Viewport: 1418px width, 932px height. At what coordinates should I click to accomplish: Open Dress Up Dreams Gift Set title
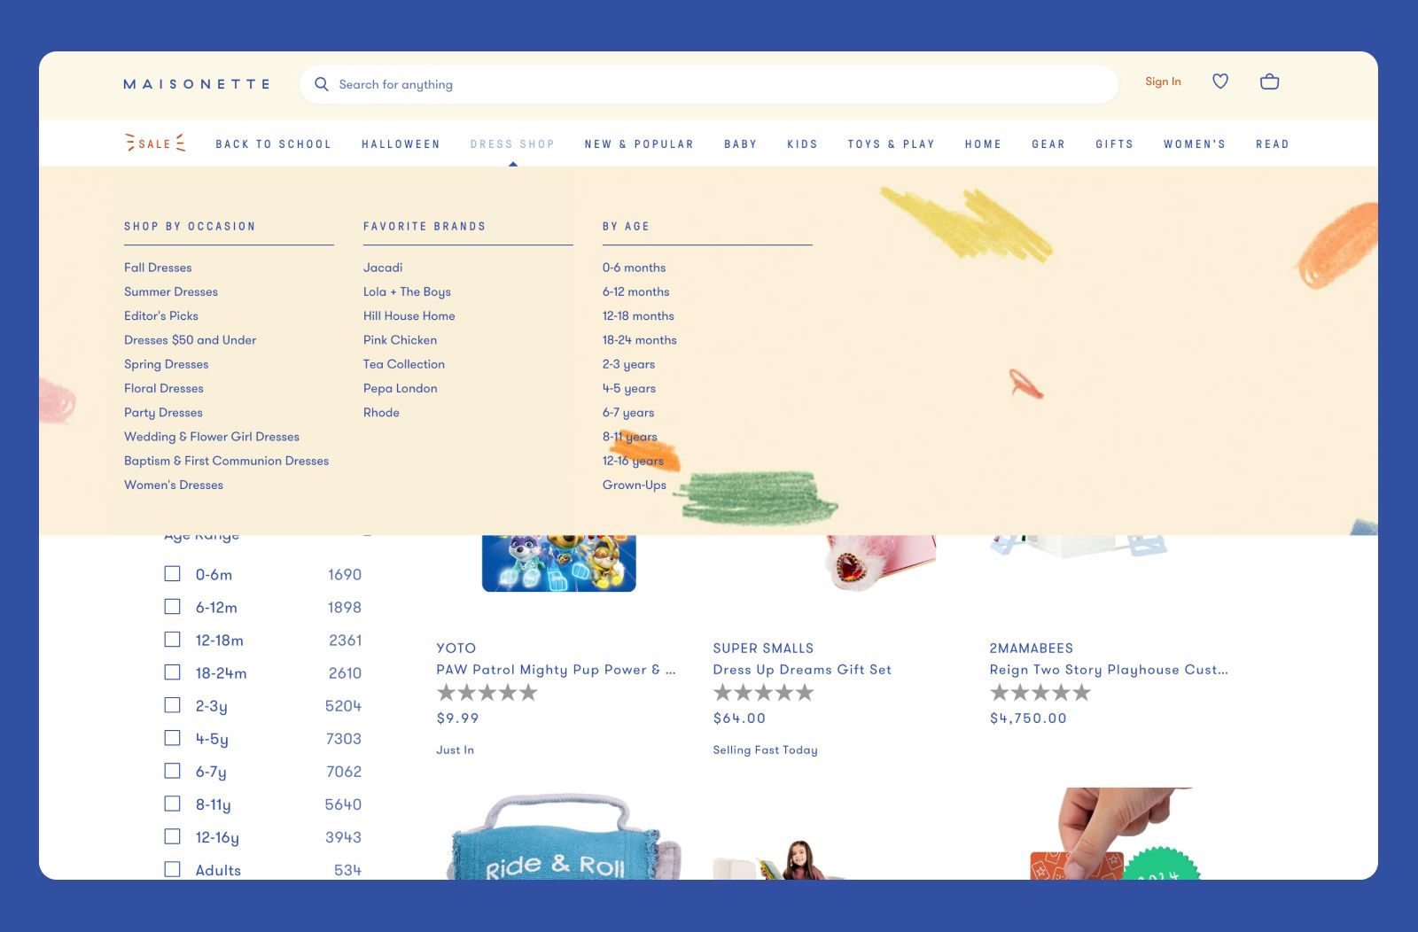point(802,670)
